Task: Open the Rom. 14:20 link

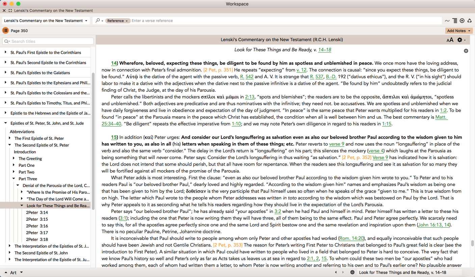Action: (x=351, y=239)
